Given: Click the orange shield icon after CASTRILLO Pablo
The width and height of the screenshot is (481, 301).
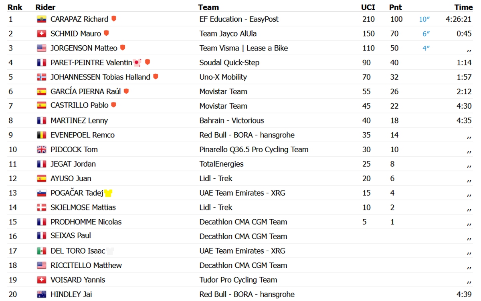Looking at the screenshot, I should (x=113, y=105).
